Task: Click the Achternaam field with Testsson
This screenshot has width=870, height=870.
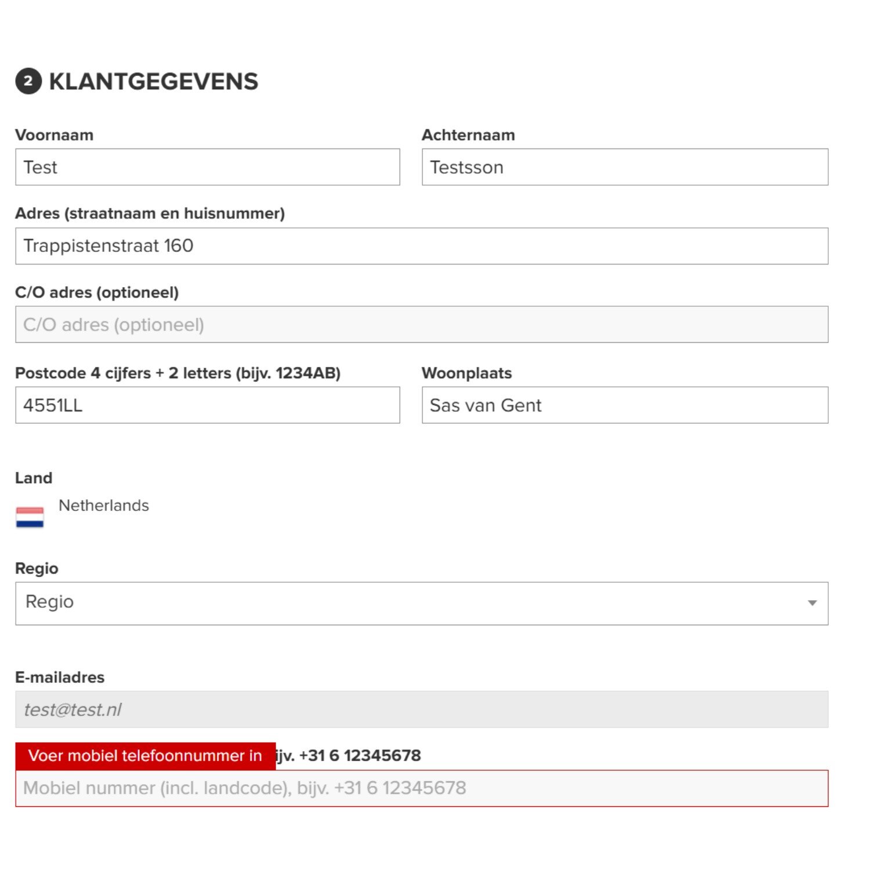Action: point(625,167)
